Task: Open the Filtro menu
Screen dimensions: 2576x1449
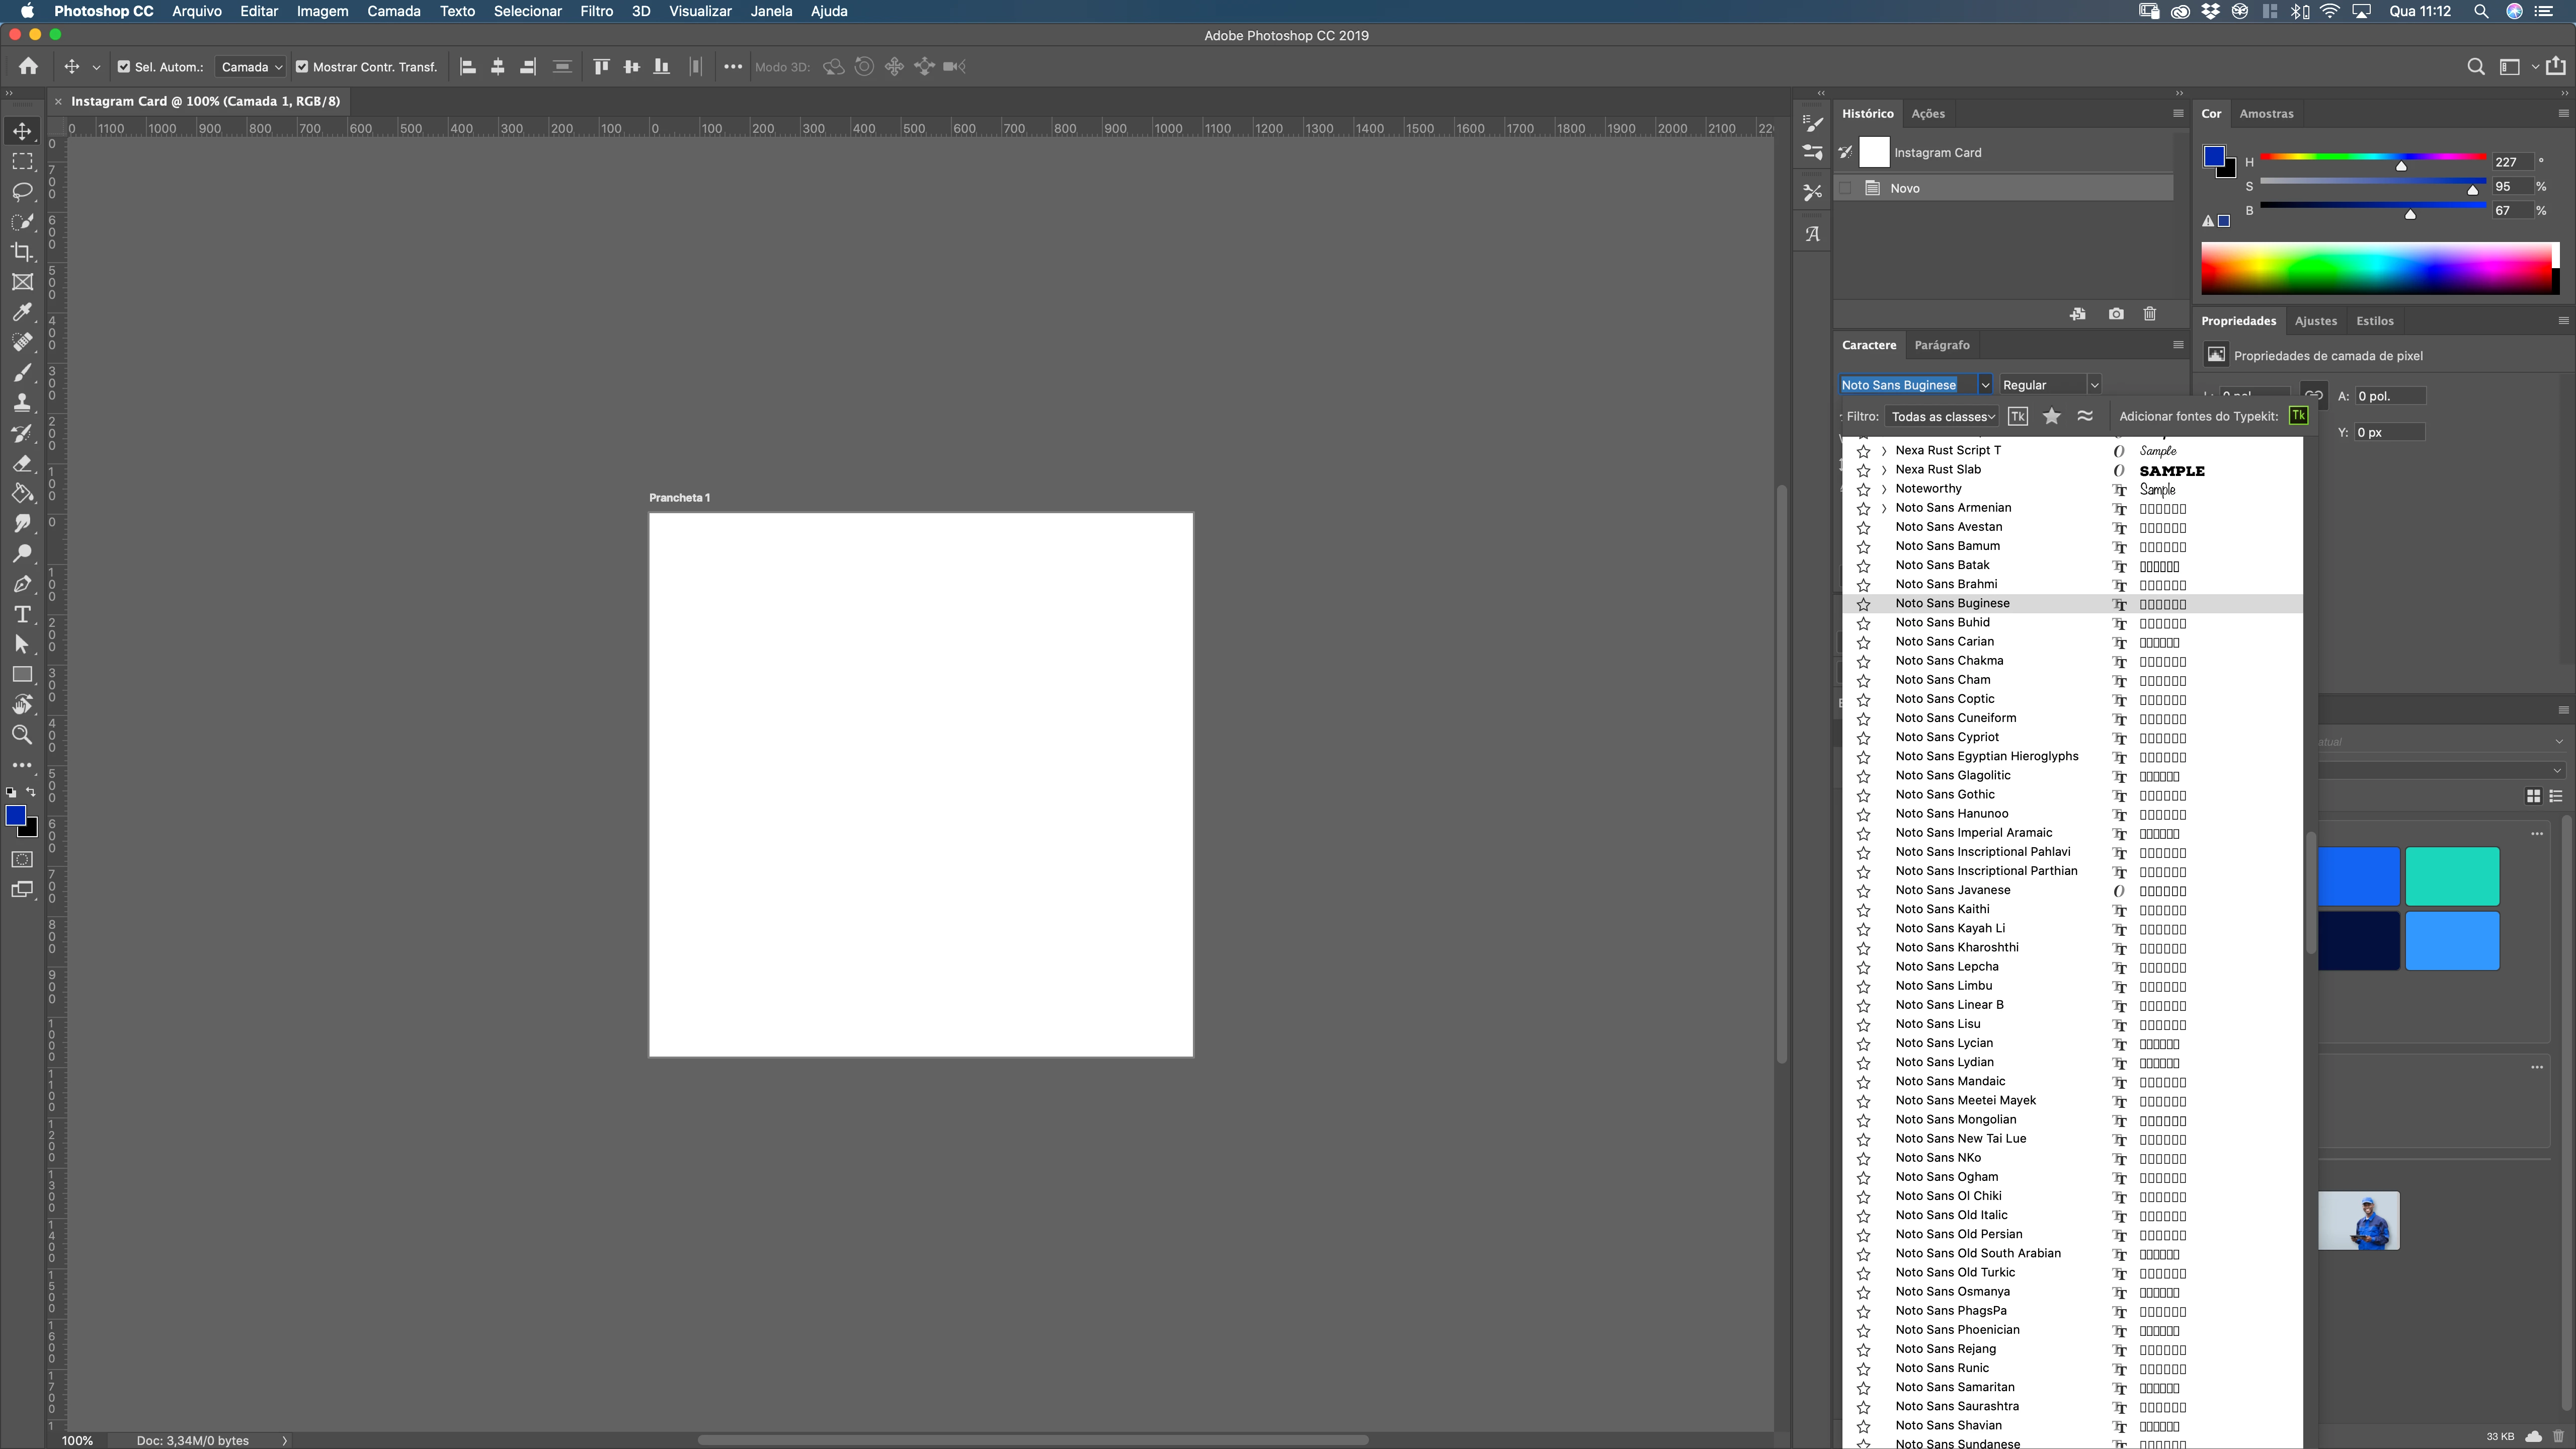Action: [596, 11]
